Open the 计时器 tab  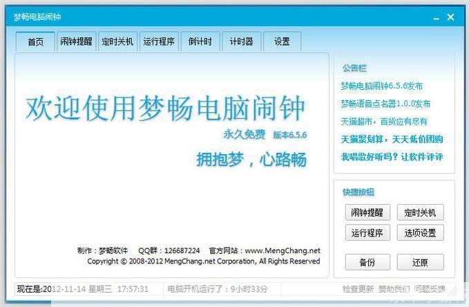click(241, 41)
